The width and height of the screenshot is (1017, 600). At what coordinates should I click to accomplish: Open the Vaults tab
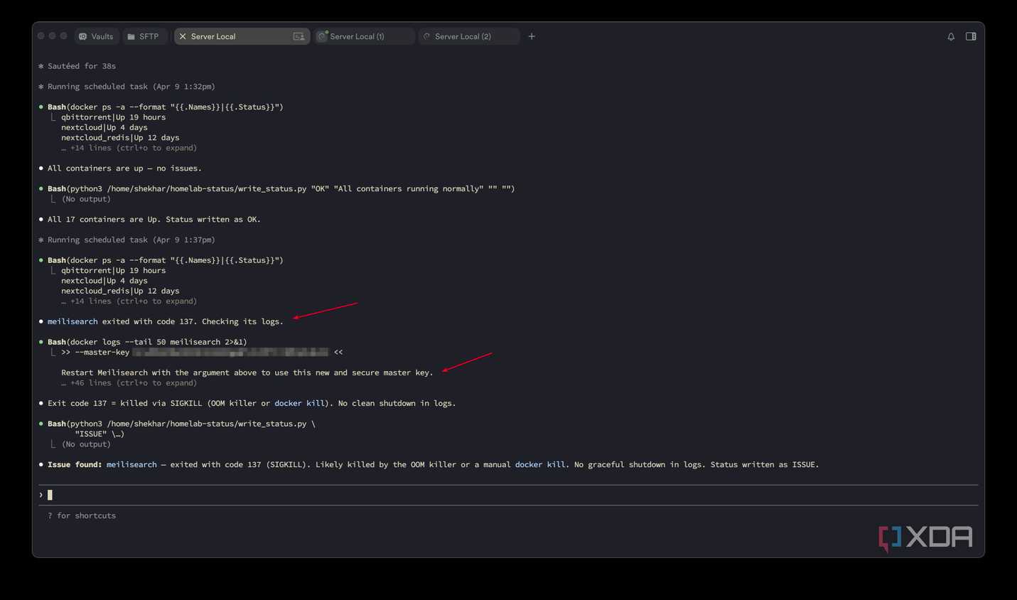(97, 36)
